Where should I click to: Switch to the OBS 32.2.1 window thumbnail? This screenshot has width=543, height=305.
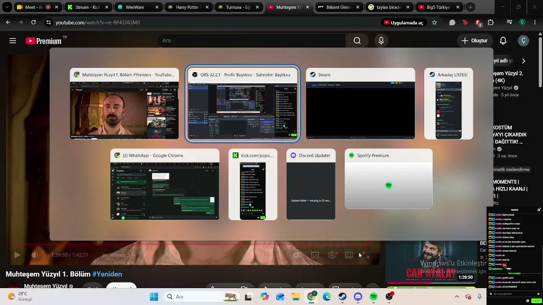tap(243, 104)
